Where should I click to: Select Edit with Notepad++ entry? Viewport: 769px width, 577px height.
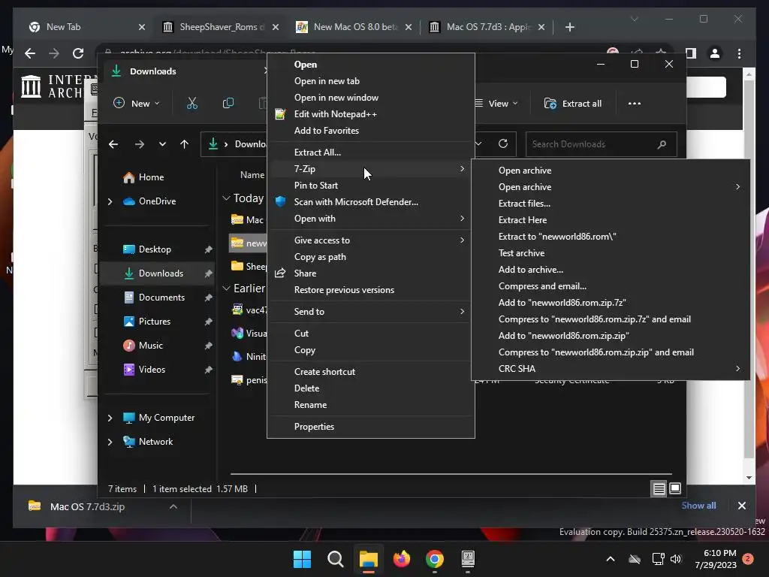point(371,114)
